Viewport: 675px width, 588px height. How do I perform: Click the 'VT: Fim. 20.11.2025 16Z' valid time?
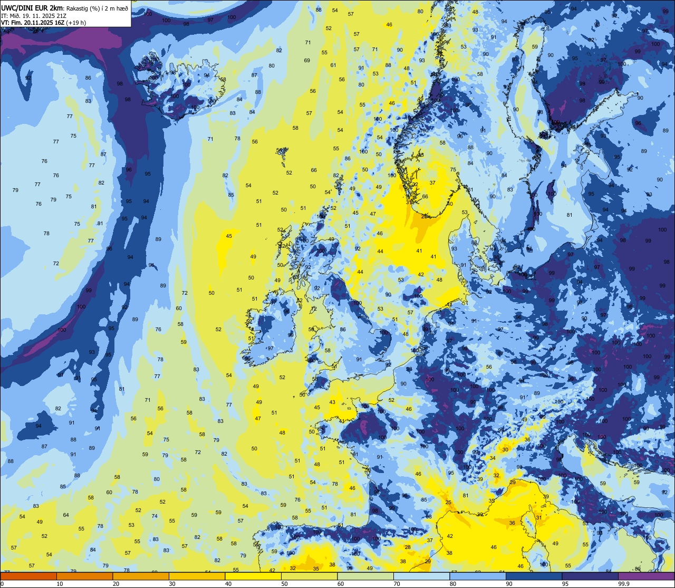[33, 23]
